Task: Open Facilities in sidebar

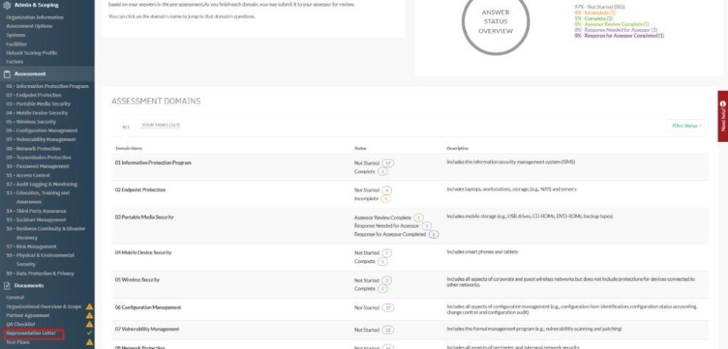Action: pyautogui.click(x=16, y=44)
